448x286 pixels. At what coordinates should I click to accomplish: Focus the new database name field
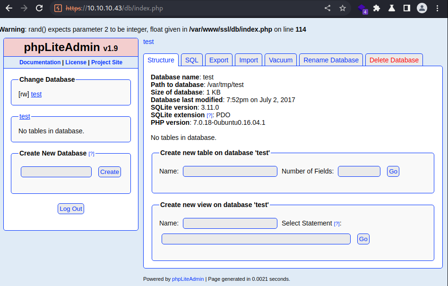click(56, 172)
